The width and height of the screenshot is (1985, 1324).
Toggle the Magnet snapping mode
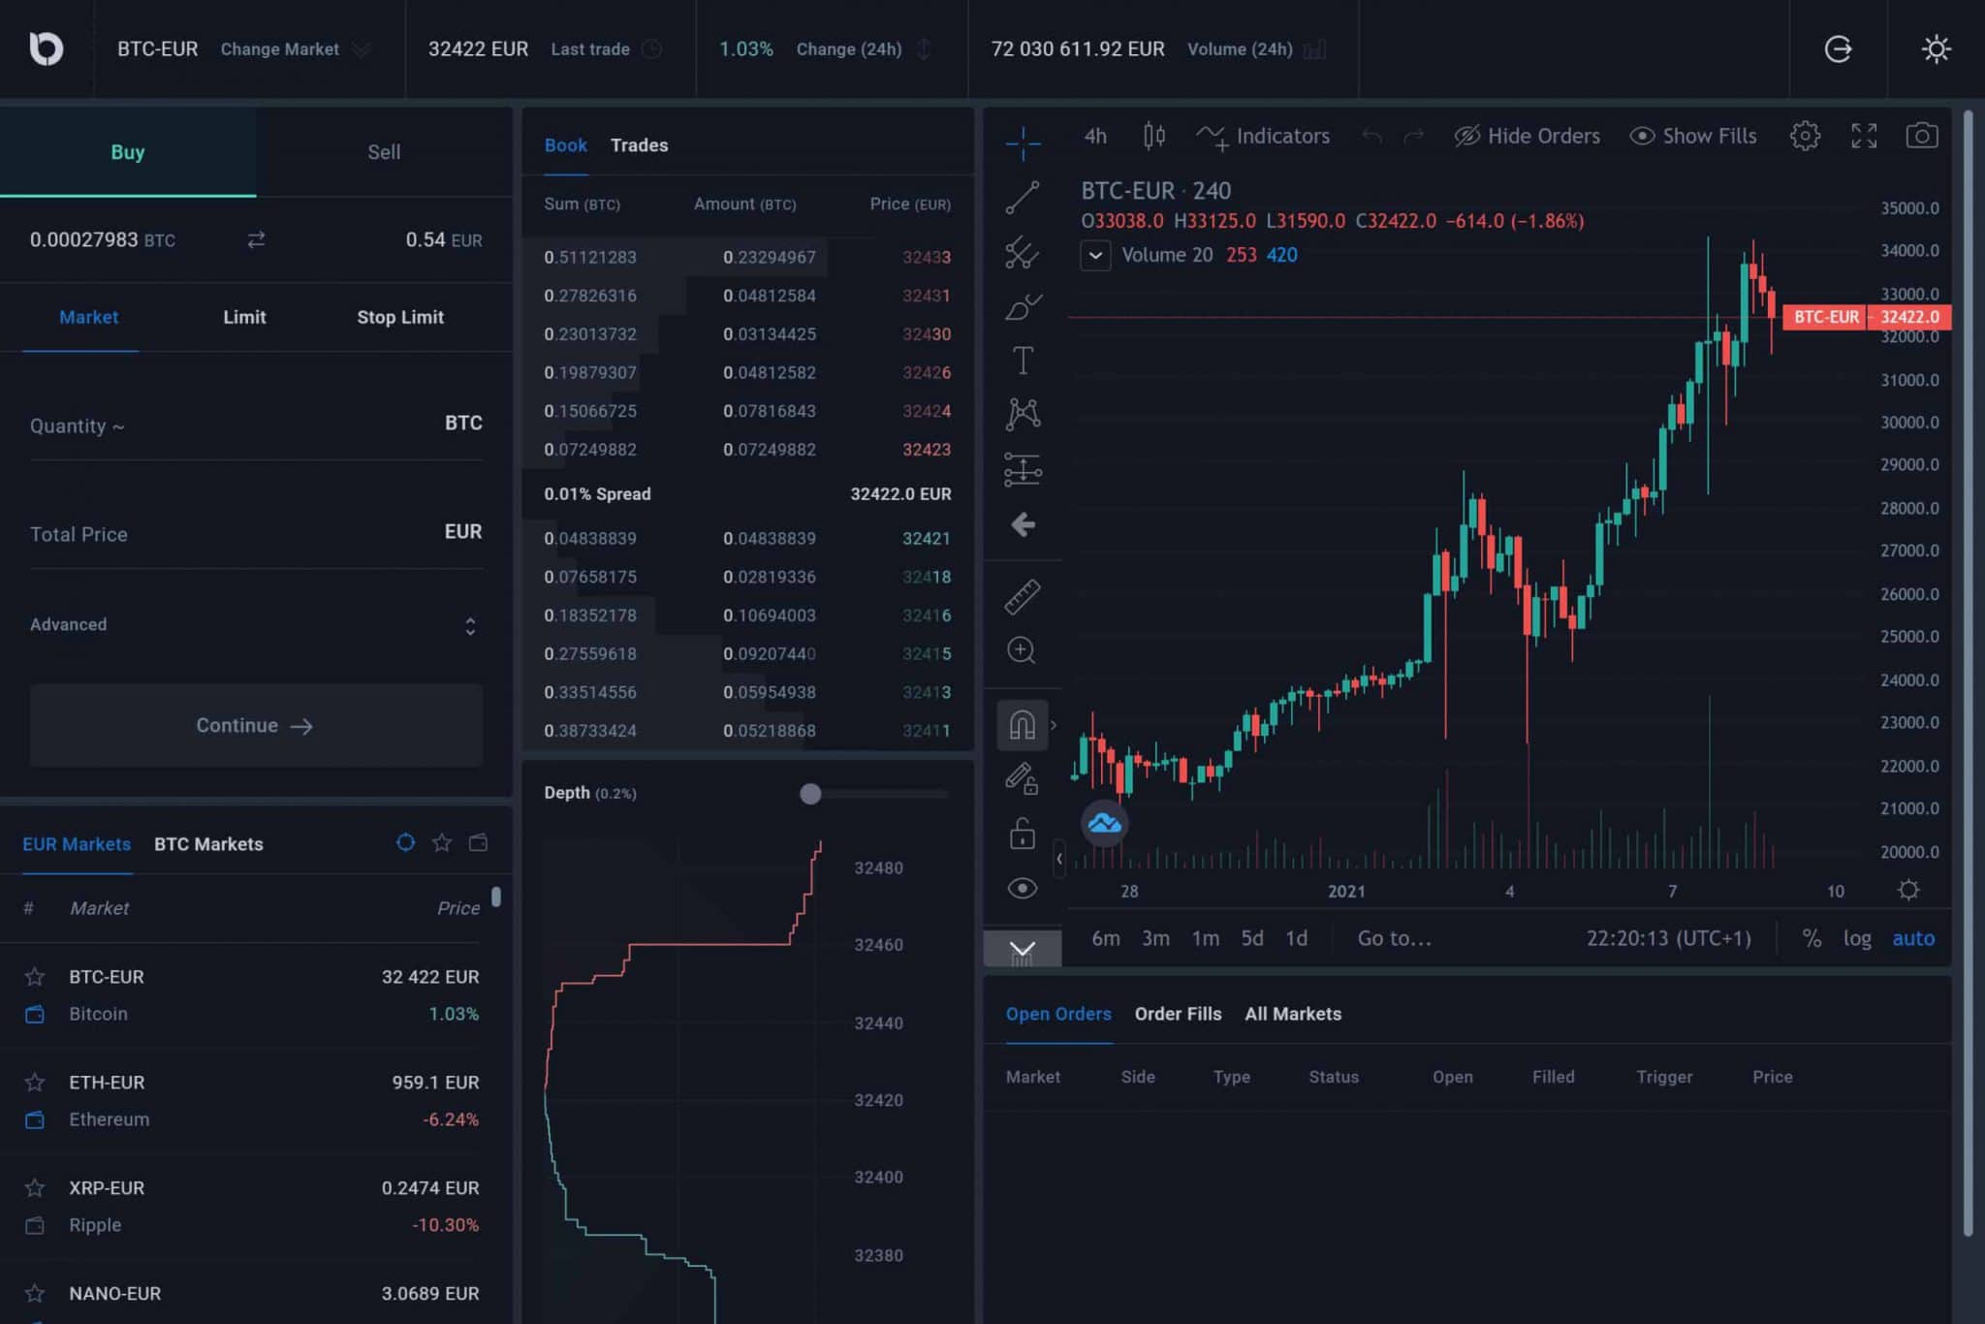click(x=1023, y=723)
